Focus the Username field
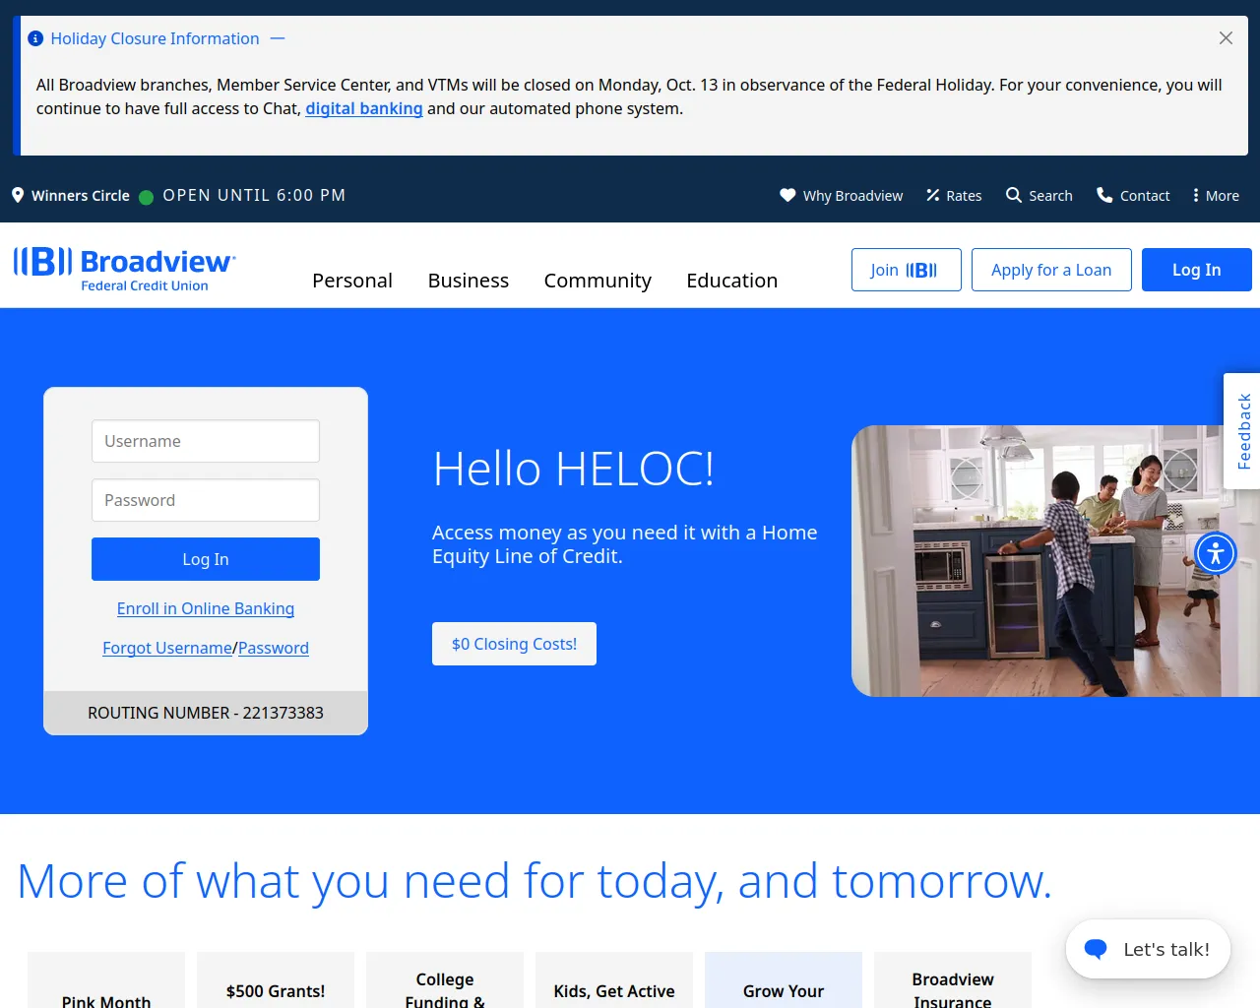Viewport: 1260px width, 1008px height. [206, 441]
